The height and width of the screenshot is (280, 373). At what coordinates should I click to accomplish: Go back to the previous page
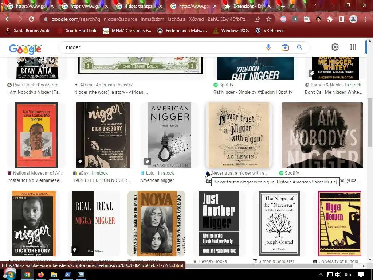[8, 19]
